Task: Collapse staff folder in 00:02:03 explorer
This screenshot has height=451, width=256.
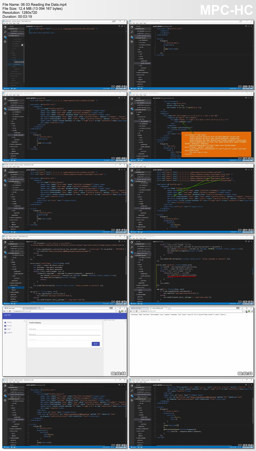Action: click(140, 278)
